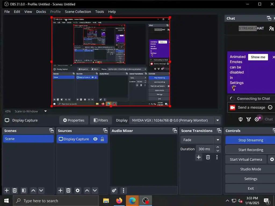The width and height of the screenshot is (275, 206).
Task: Select the Scene item in Scenes list
Action: click(x=28, y=139)
